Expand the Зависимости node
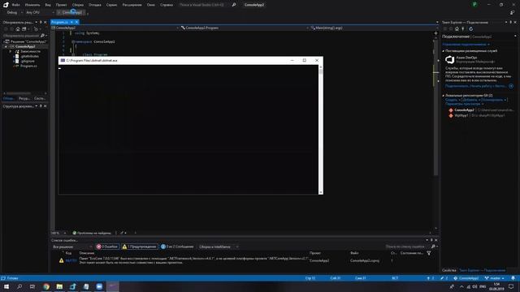 point(10,52)
